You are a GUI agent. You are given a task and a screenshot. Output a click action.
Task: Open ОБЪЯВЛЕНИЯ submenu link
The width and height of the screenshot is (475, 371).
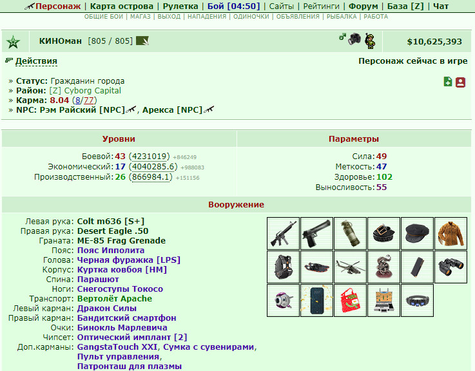click(x=298, y=17)
